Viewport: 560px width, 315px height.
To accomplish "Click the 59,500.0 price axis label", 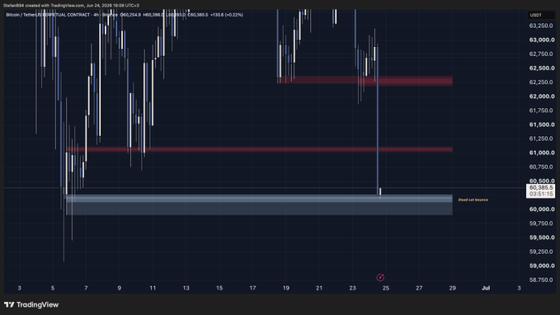I will pyautogui.click(x=541, y=237).
